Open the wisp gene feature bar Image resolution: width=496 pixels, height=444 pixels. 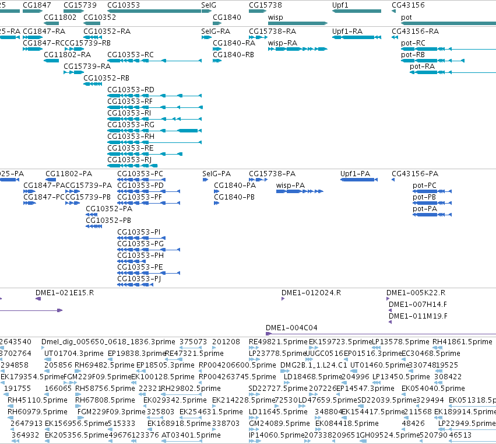298,23
